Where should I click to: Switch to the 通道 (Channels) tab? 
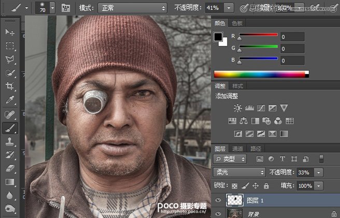pos(237,148)
